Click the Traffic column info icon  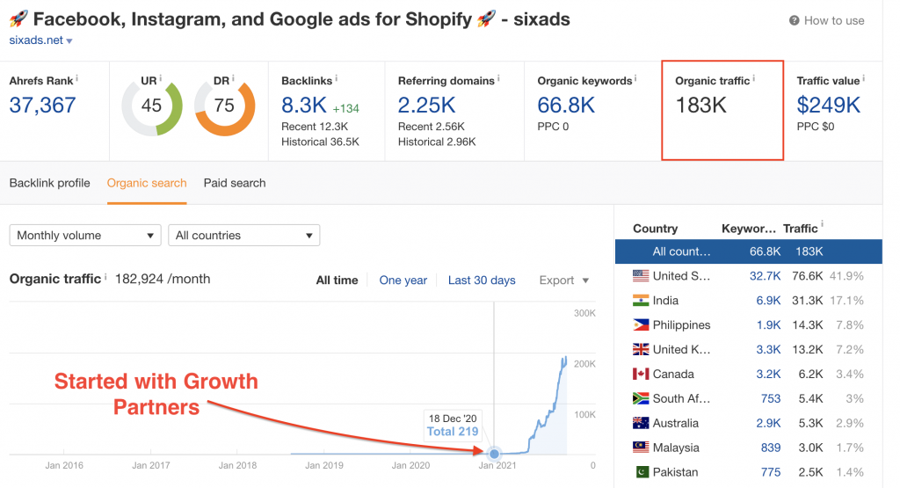coord(822,224)
